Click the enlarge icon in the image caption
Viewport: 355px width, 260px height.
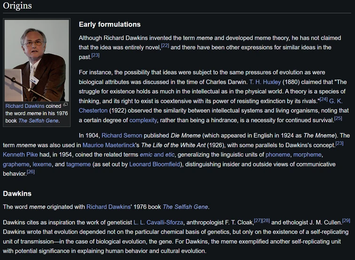click(x=65, y=104)
